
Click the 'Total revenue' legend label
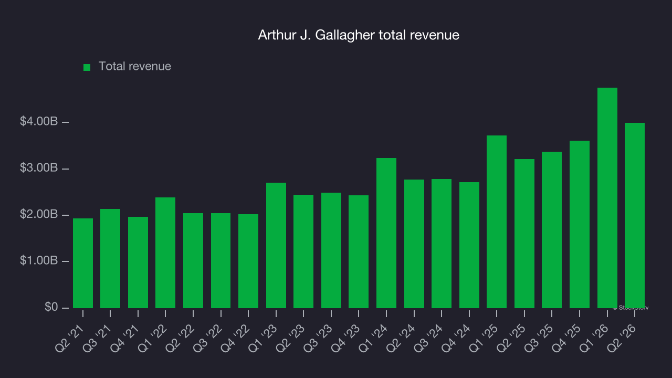135,66
